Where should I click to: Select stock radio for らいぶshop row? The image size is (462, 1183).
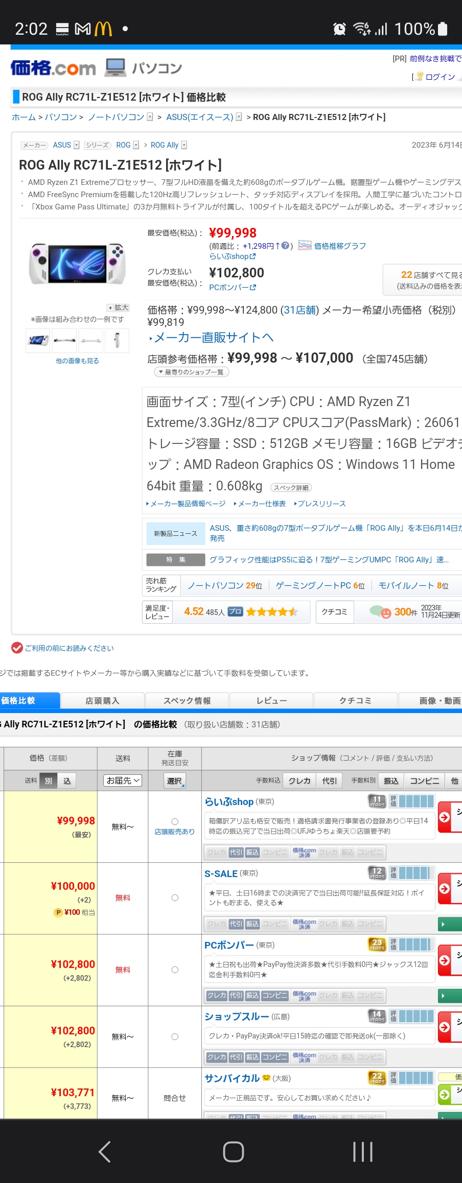175,821
